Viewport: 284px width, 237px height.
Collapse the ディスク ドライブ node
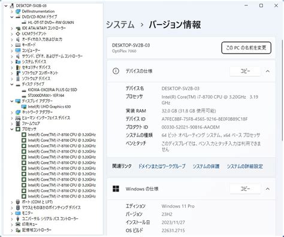click(12, 84)
